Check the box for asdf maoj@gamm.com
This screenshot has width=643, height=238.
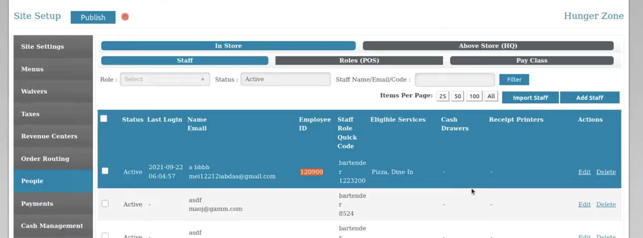pyautogui.click(x=105, y=204)
